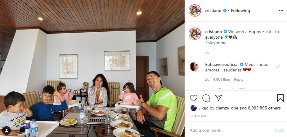Toggle the Following button
The image size is (287, 137).
click(x=240, y=11)
